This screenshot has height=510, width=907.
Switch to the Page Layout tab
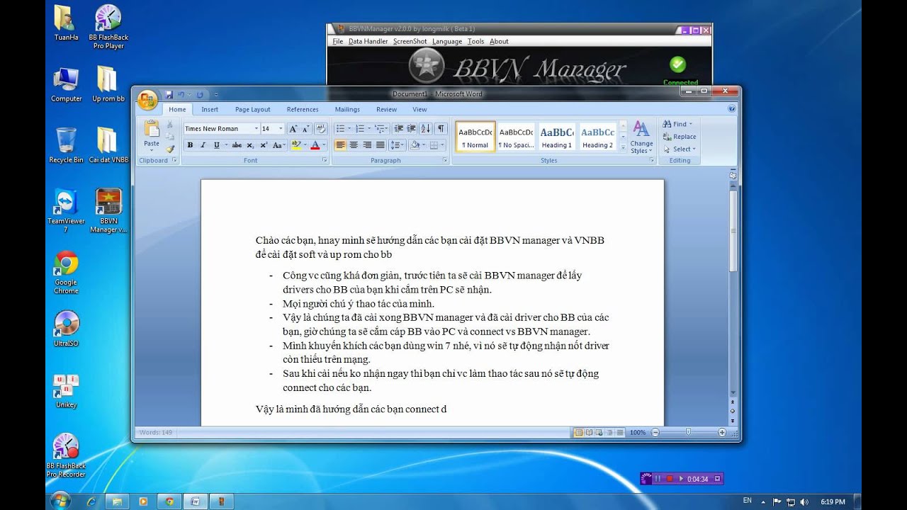(253, 110)
